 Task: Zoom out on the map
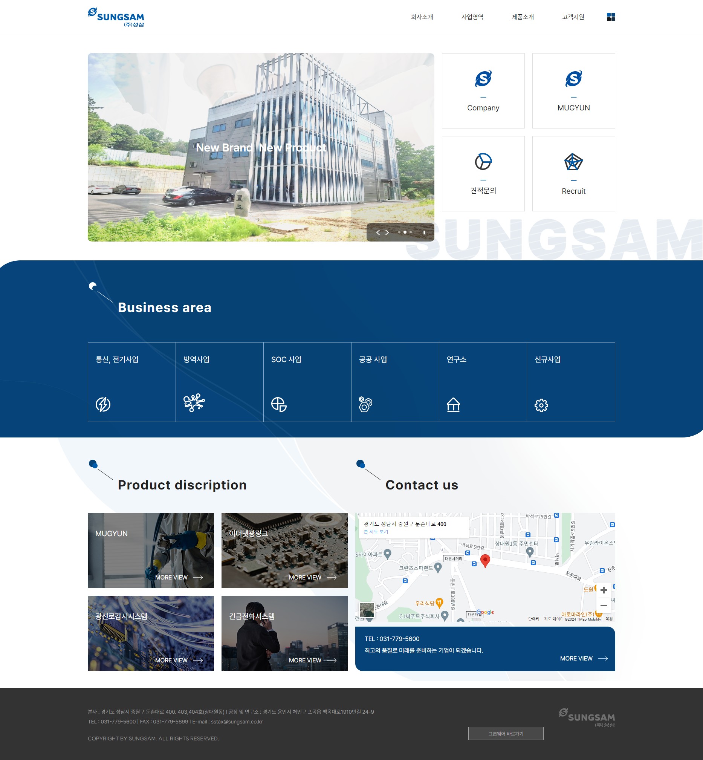[x=603, y=605]
